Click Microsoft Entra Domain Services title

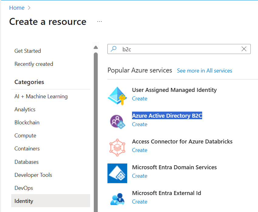point(175,167)
